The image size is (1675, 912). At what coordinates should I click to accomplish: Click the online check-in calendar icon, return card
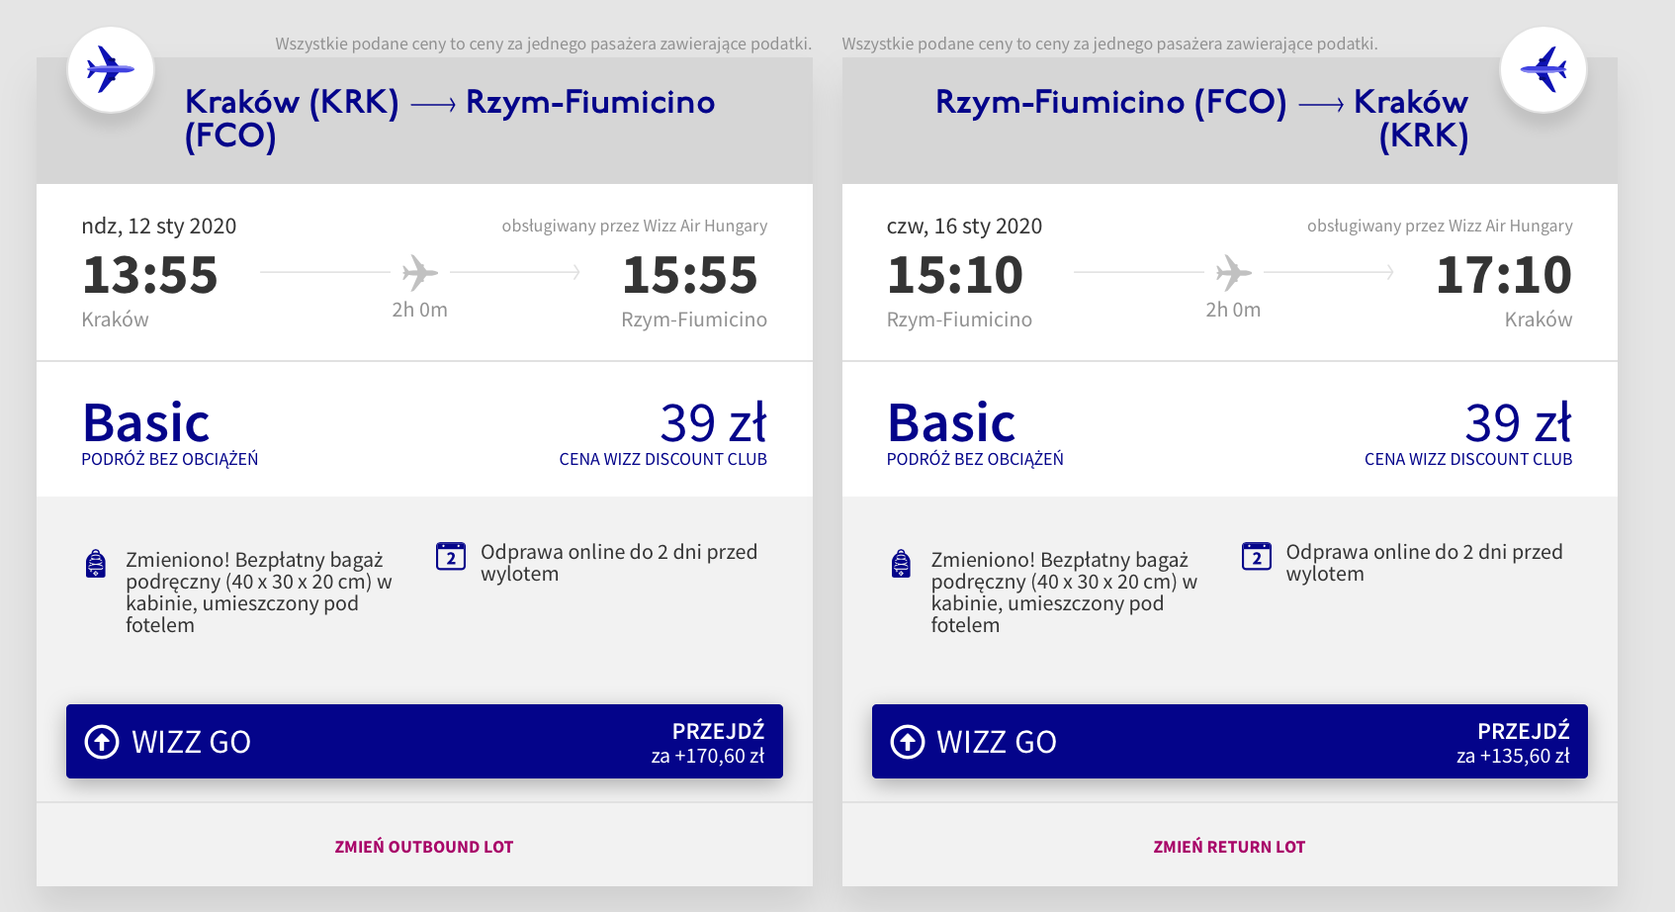point(1257,556)
